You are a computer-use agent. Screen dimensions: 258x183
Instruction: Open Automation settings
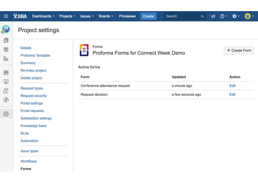[x=29, y=141]
